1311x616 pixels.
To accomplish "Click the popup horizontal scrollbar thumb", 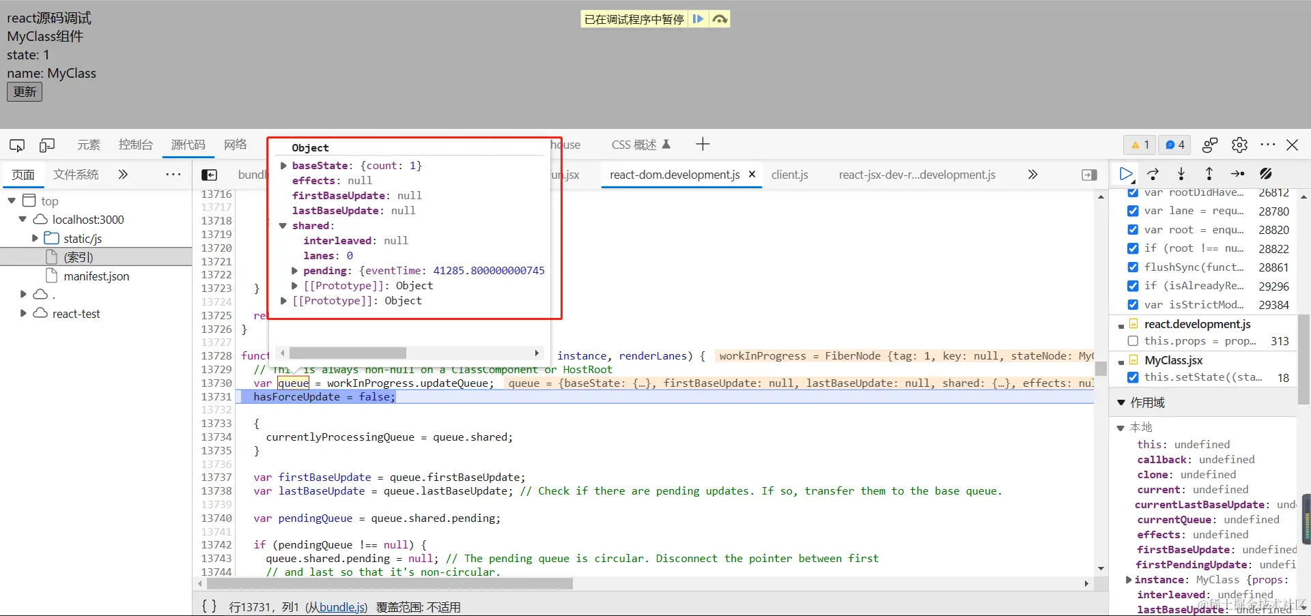I will [x=348, y=353].
